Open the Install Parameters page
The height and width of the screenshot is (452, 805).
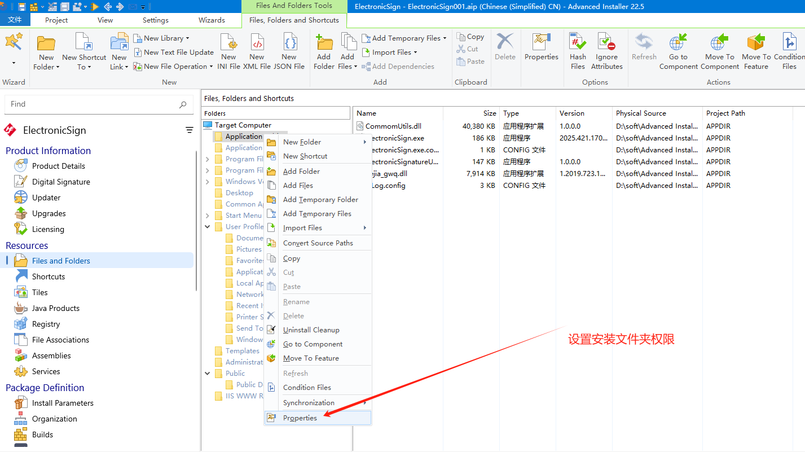click(x=62, y=403)
